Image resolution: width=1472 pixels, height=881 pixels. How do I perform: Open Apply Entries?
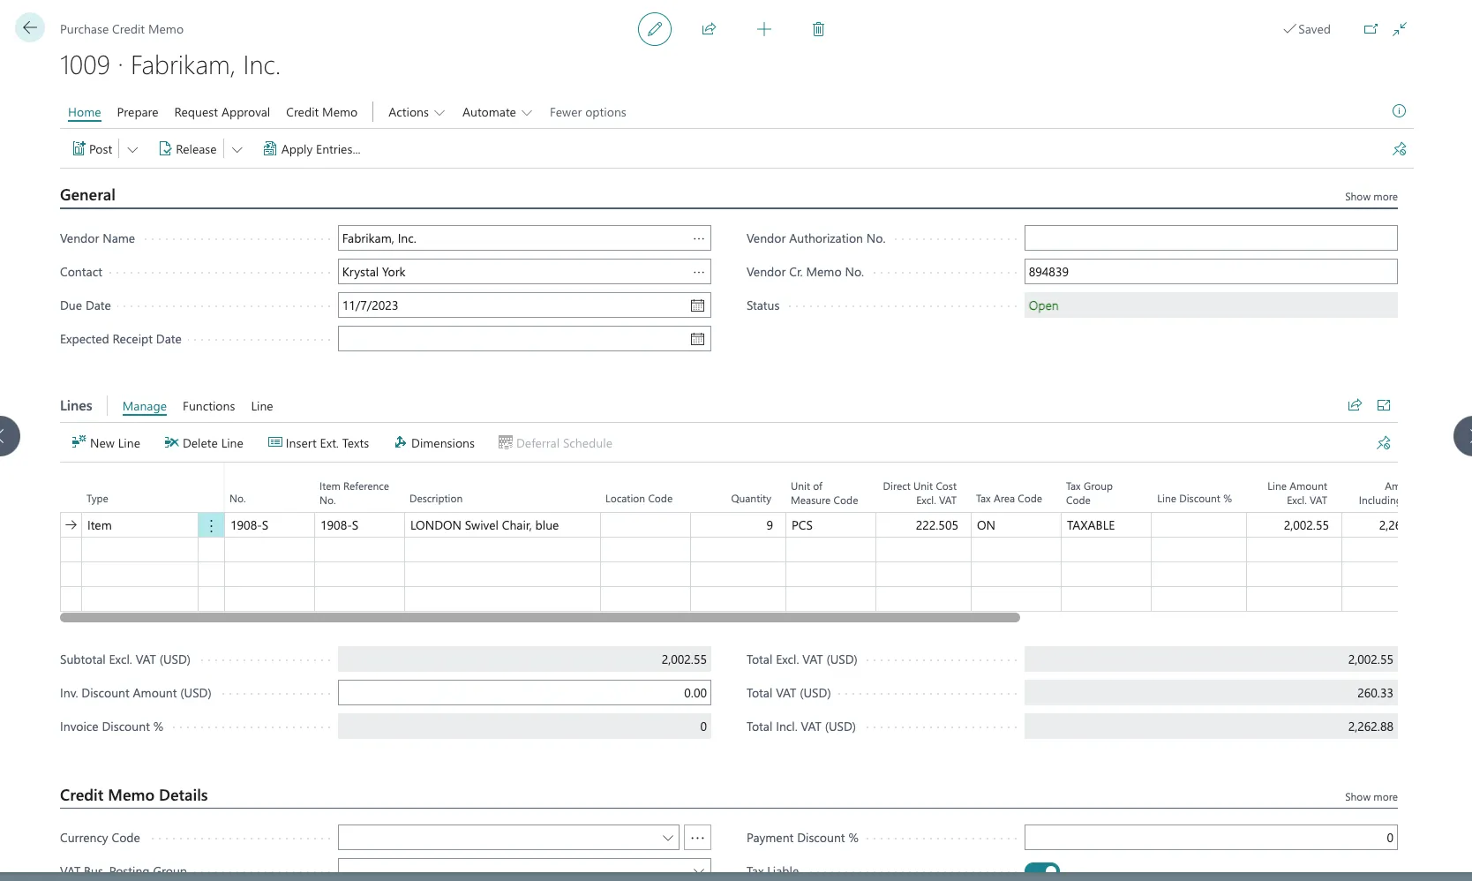(312, 149)
